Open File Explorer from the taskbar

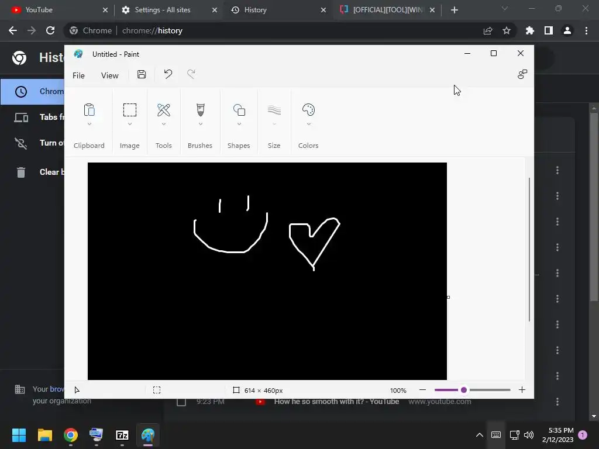tap(44, 435)
